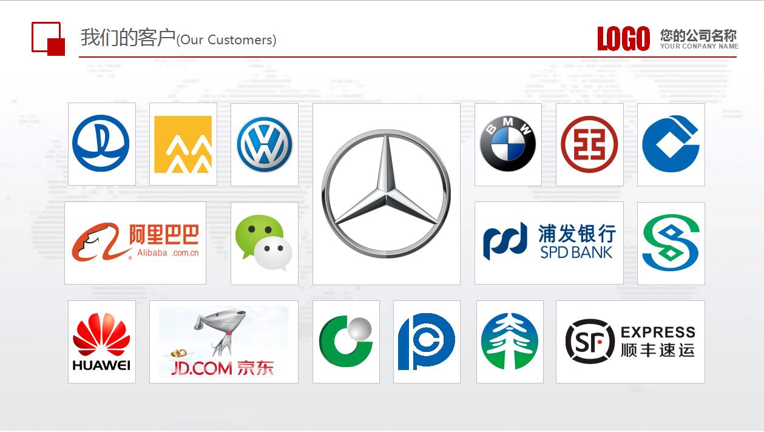Select the BMW roundel logo
This screenshot has height=432, width=764.
pos(508,144)
